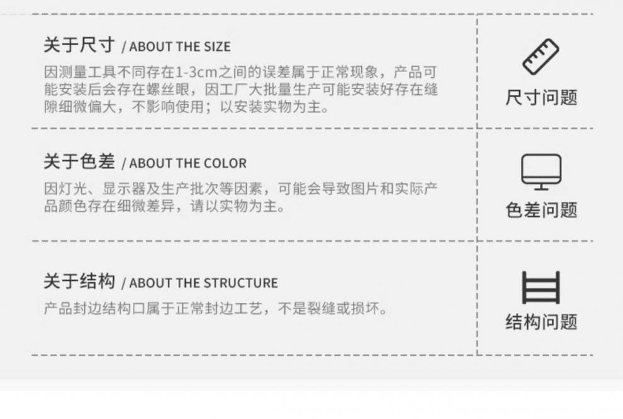Click the bottom dashed border line
The height and width of the screenshot is (419, 623).
pyautogui.click(x=252, y=356)
